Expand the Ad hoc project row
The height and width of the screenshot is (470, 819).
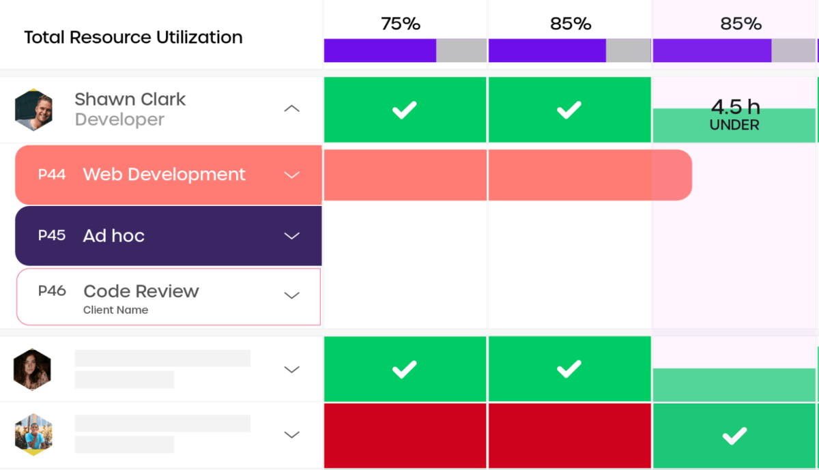pos(291,236)
